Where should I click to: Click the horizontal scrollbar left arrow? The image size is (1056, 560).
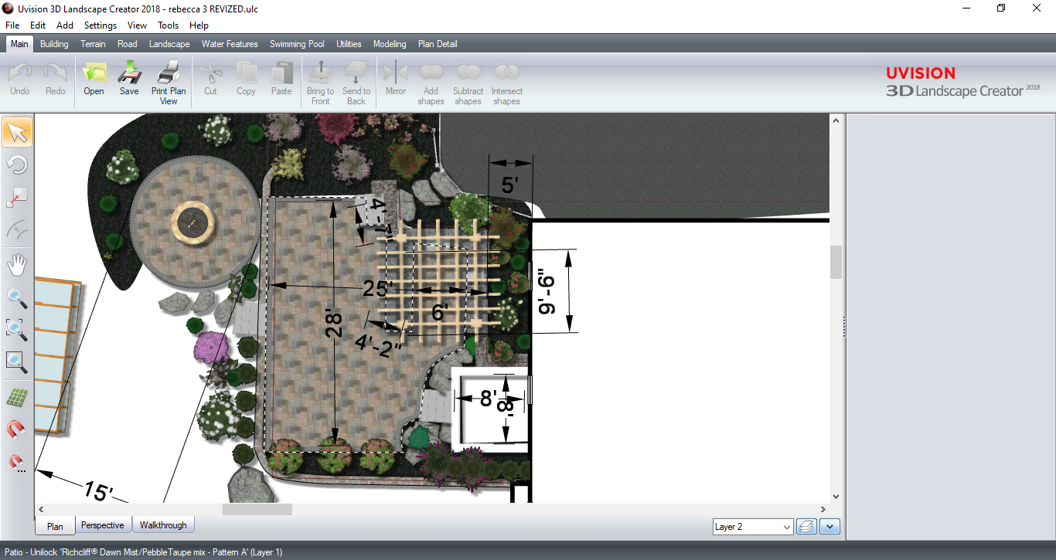point(41,509)
